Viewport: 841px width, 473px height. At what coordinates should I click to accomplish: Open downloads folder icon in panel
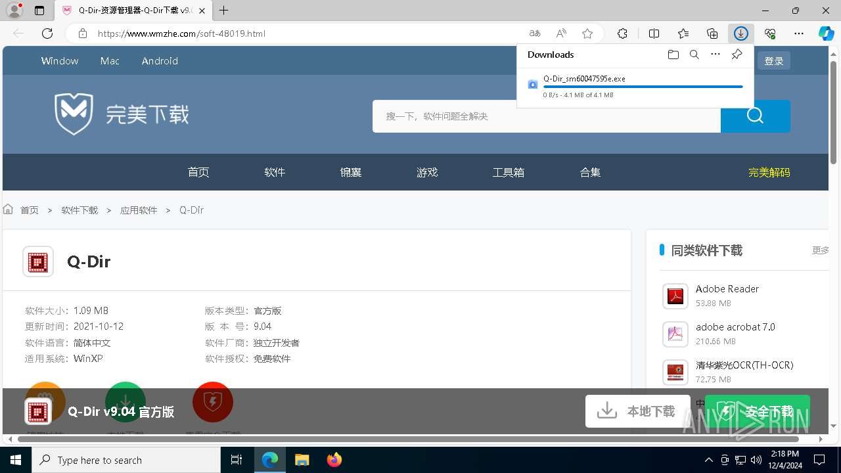(673, 55)
